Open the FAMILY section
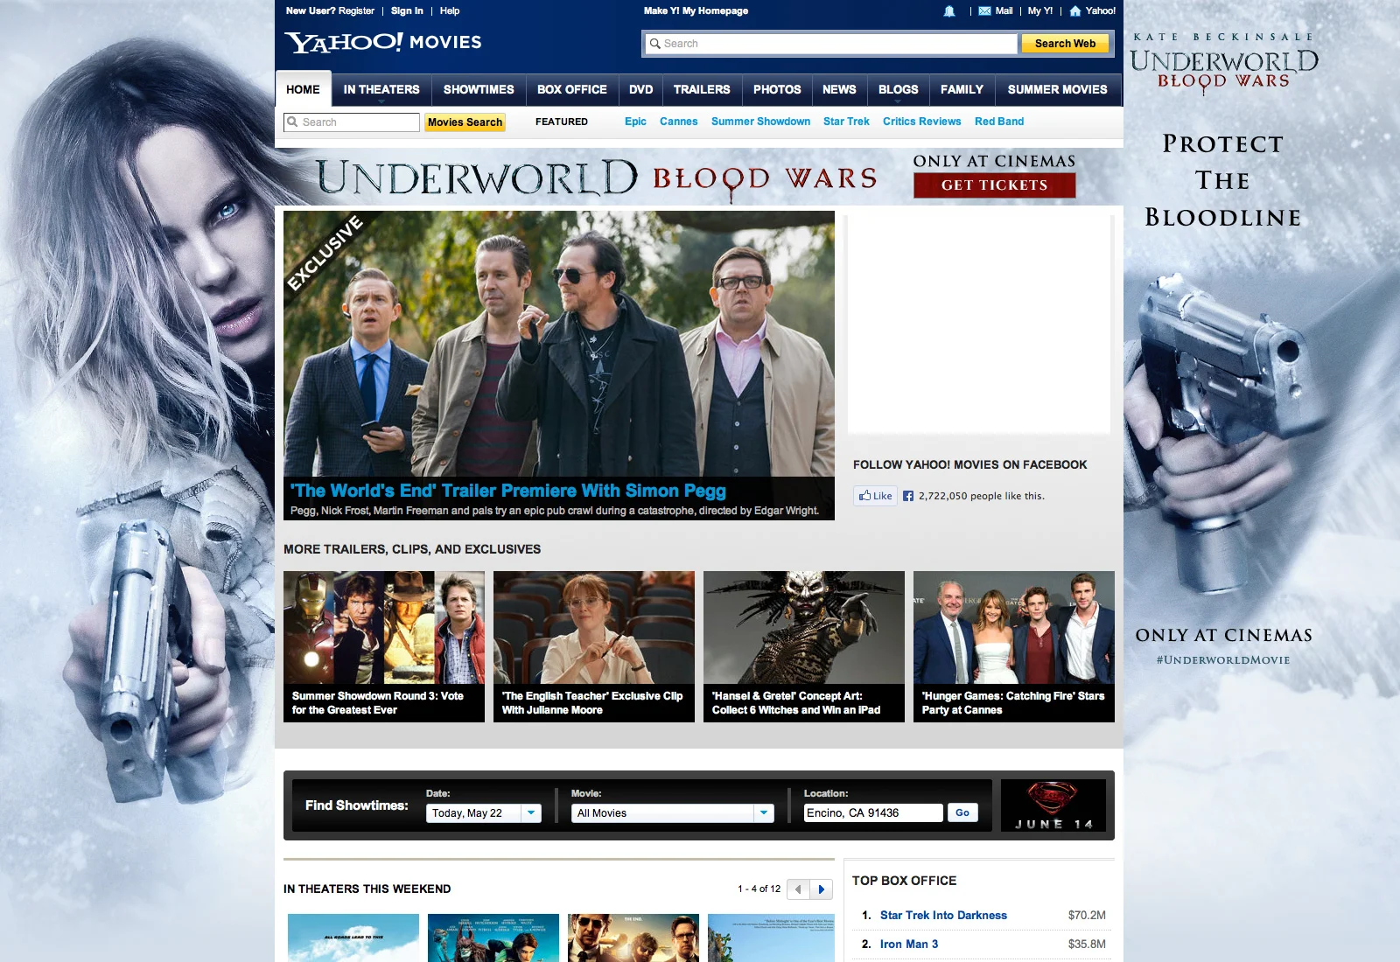This screenshot has width=1400, height=962. 962,89
